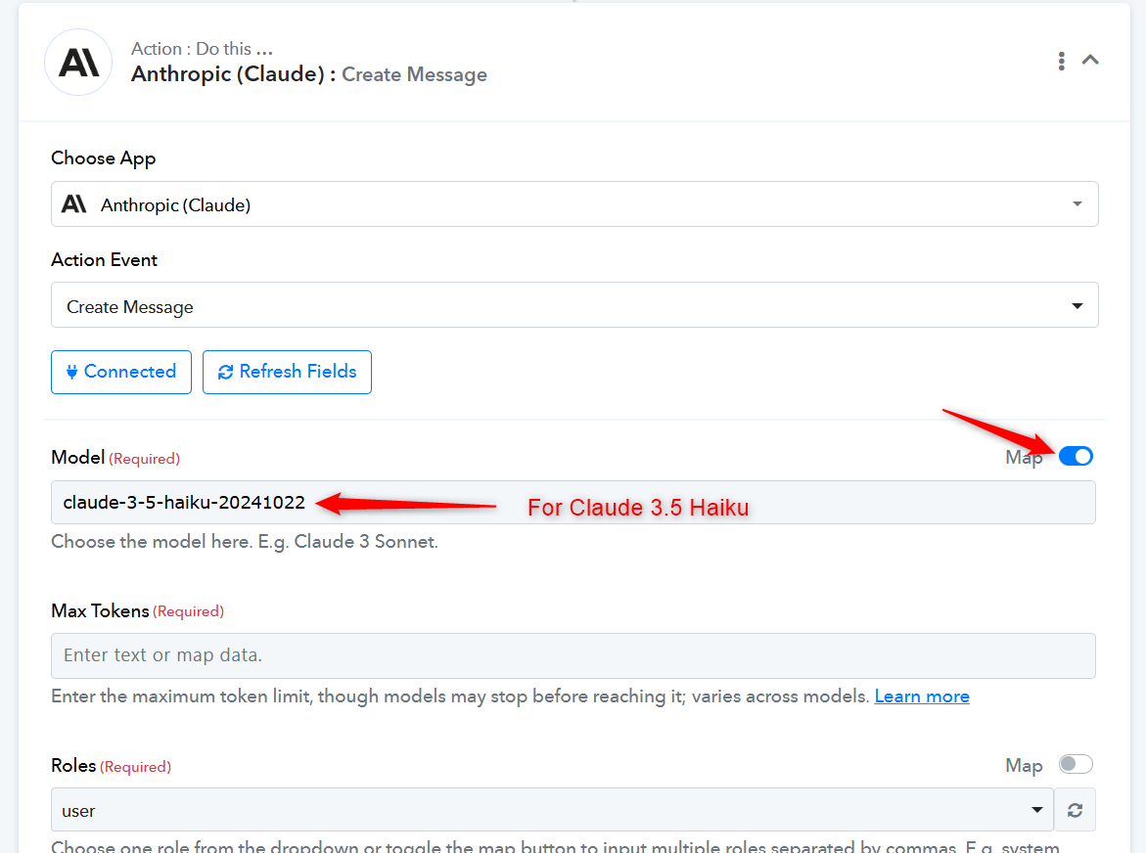
Task: Click the sync icon on Refresh Fields
Action: [226, 372]
